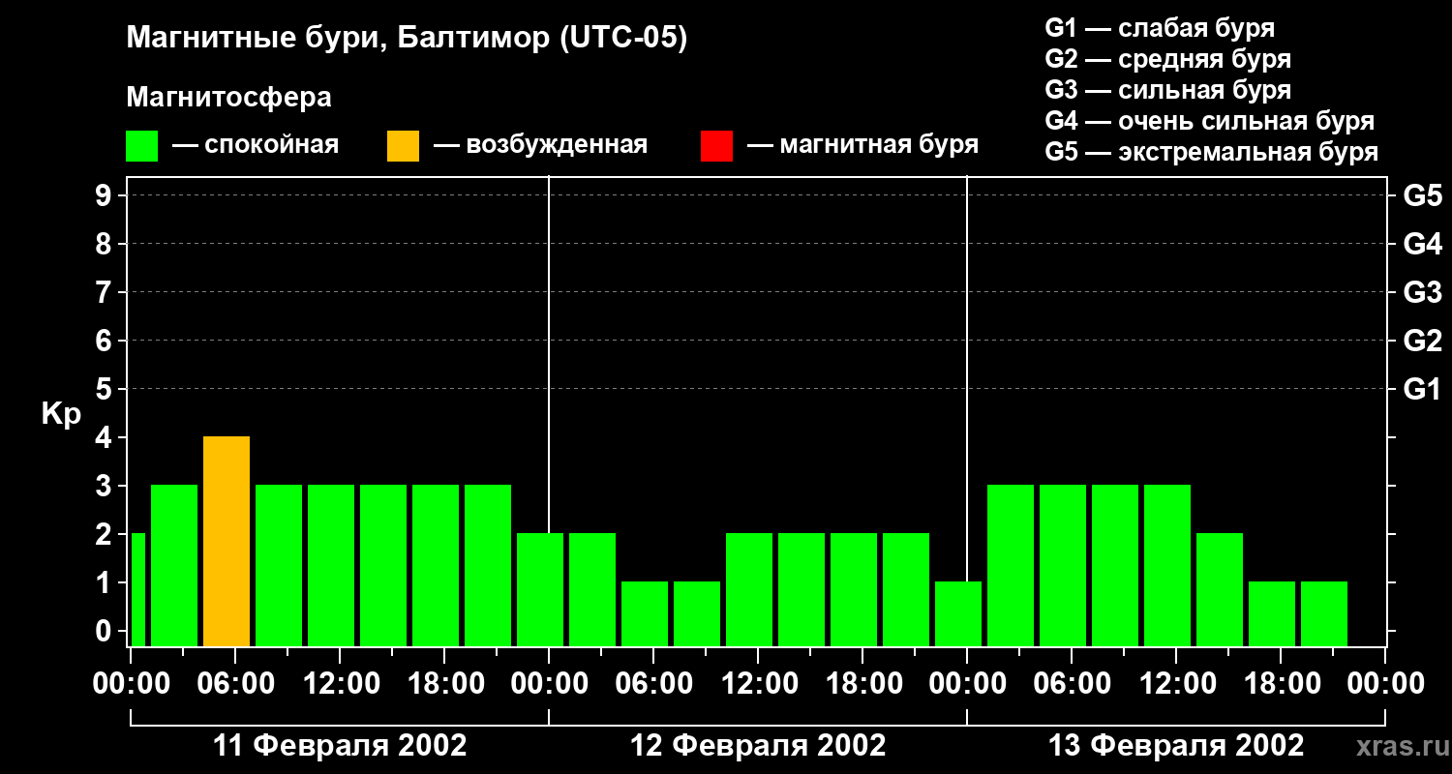This screenshot has width=1452, height=774.
Task: Click the '11 Февраля 2002' date label
Action: click(x=340, y=746)
